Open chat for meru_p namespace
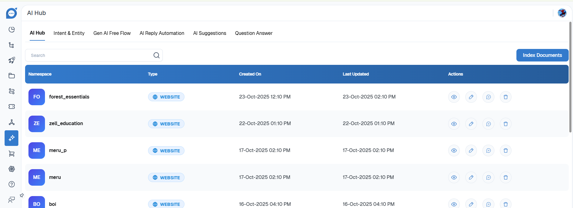Screen dimensions: 573x208 (x=488, y=150)
